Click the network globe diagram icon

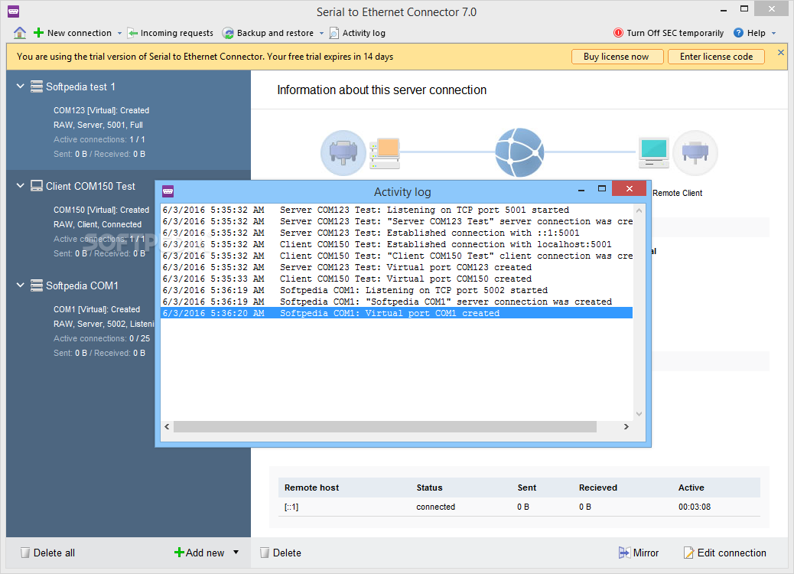click(x=519, y=152)
